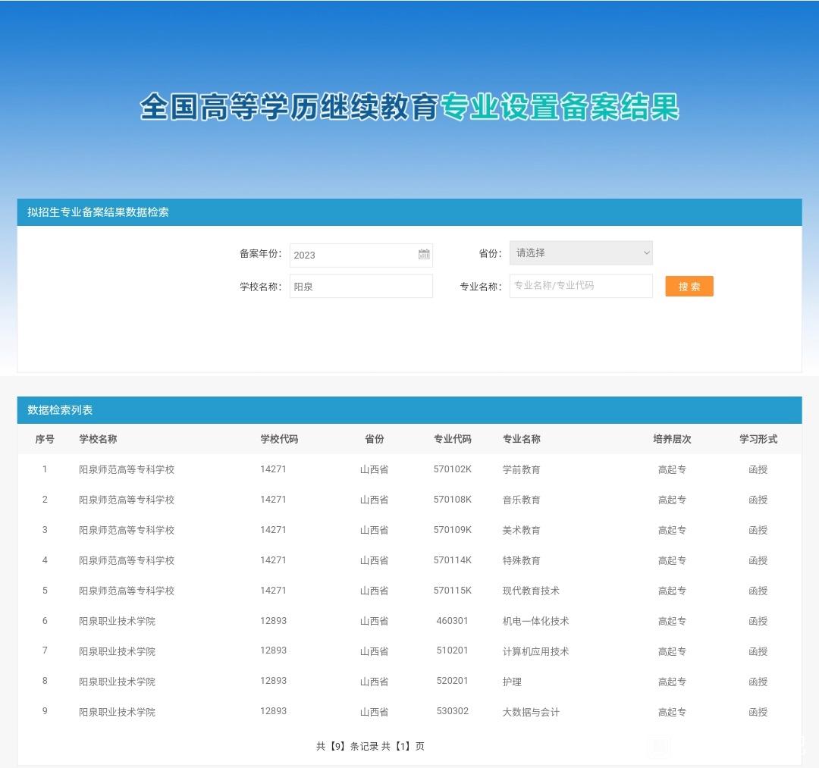The image size is (819, 768).
Task: Click major code 460301
Action: pyautogui.click(x=452, y=620)
